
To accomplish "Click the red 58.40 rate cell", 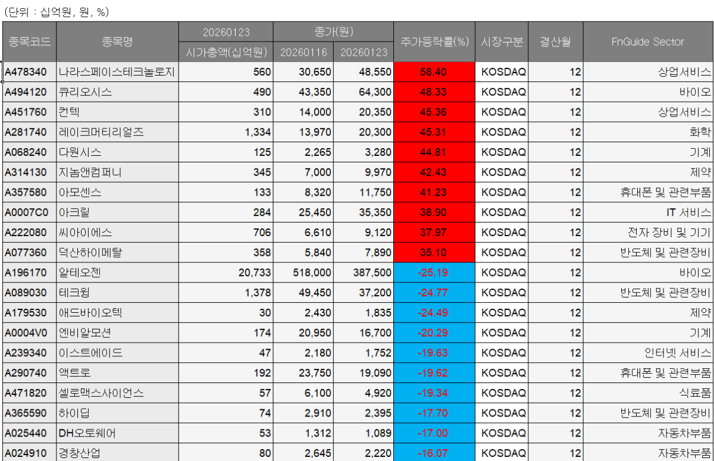I will tap(434, 72).
